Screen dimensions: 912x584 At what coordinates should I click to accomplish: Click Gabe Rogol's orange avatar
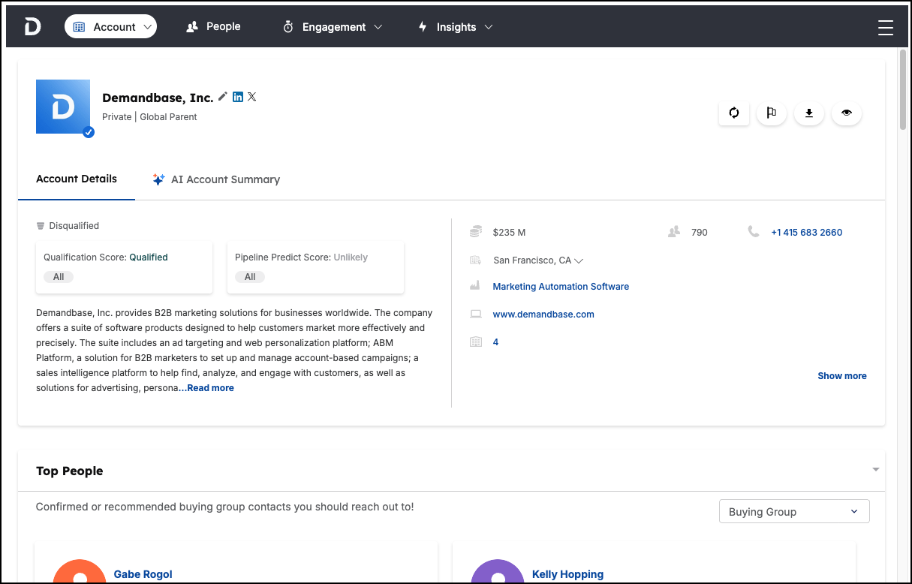pyautogui.click(x=80, y=572)
